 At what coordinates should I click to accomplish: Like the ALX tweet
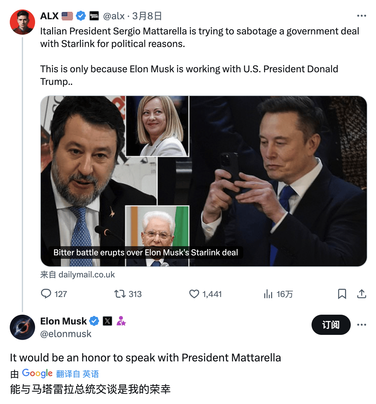point(194,294)
